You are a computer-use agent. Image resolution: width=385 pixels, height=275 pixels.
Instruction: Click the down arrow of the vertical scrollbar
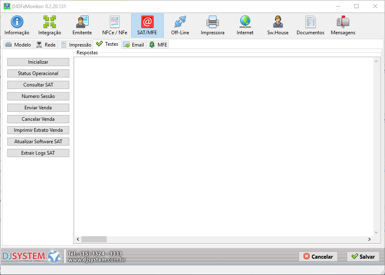pyautogui.click(x=376, y=233)
